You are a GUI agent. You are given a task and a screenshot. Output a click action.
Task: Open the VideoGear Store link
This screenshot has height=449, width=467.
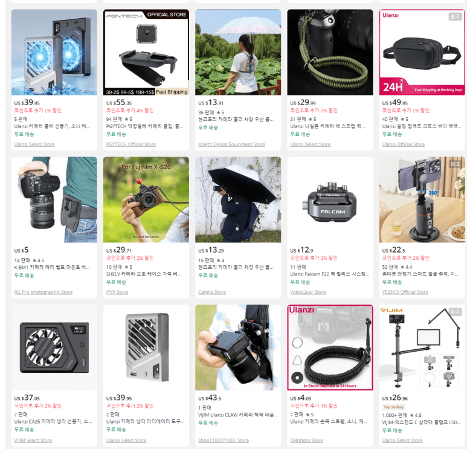tap(308, 292)
